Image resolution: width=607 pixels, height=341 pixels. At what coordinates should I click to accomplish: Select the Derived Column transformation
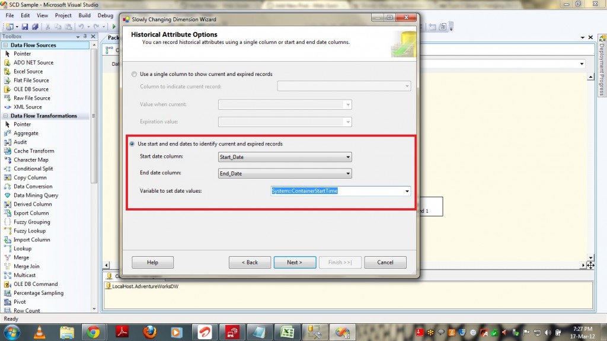coord(33,204)
